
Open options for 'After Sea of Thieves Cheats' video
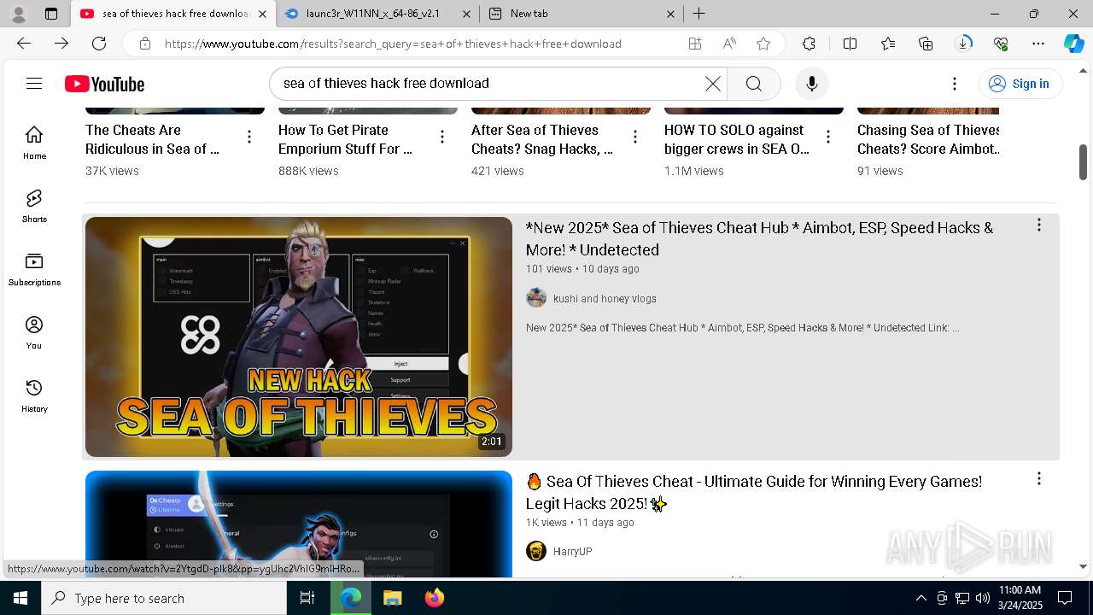pos(634,137)
